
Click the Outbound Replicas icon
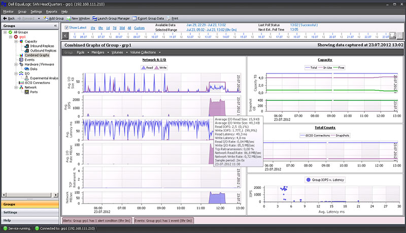[x=26, y=51]
